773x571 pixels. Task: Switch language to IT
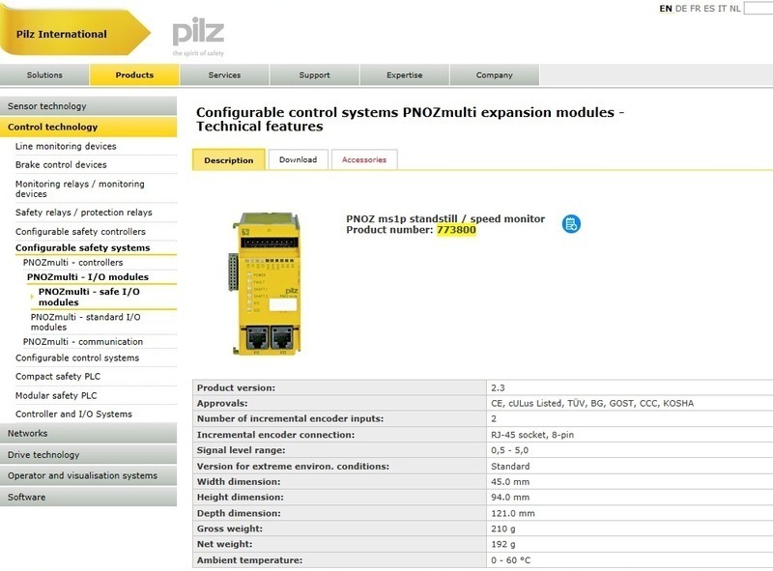[x=722, y=9]
